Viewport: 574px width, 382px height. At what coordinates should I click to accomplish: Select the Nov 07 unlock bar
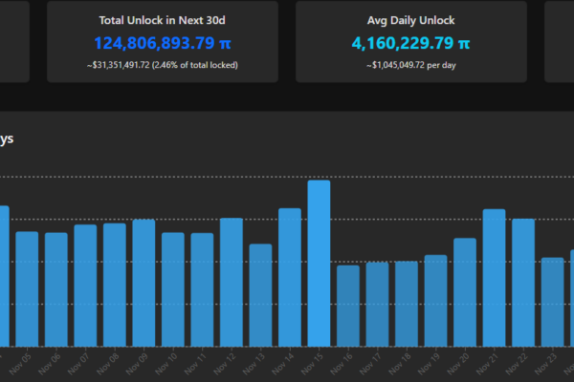pyautogui.click(x=85, y=285)
